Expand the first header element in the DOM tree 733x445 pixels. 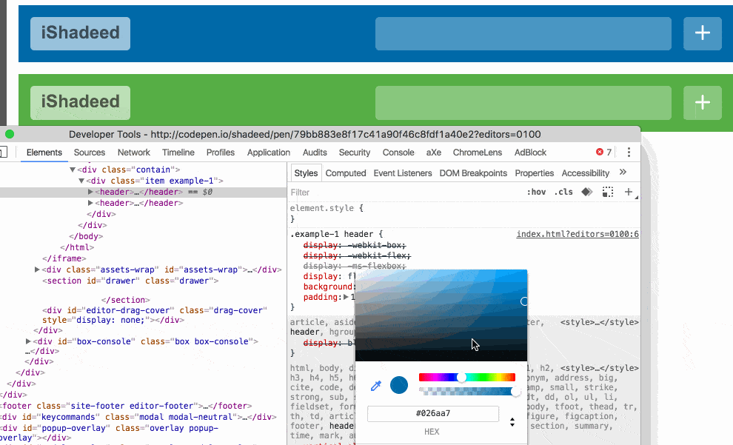coord(89,192)
